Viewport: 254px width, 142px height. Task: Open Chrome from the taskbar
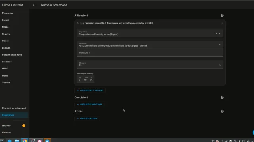click(25, 140)
